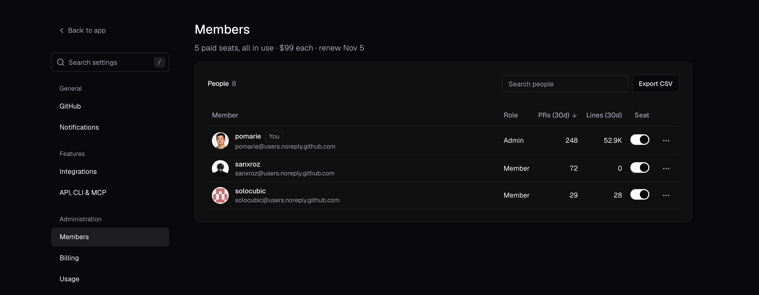The image size is (759, 295).
Task: Open API, CLI & MCP settings
Action: click(x=110, y=193)
